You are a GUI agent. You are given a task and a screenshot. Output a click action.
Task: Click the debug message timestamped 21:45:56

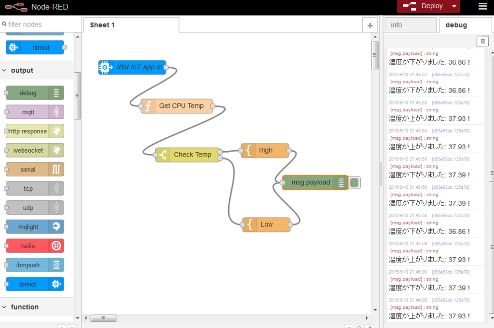436,195
